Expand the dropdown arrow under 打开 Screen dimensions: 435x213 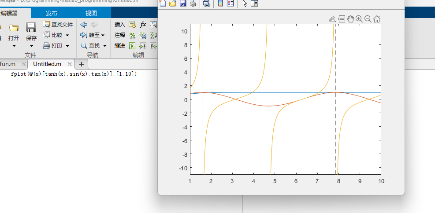[x=14, y=46]
